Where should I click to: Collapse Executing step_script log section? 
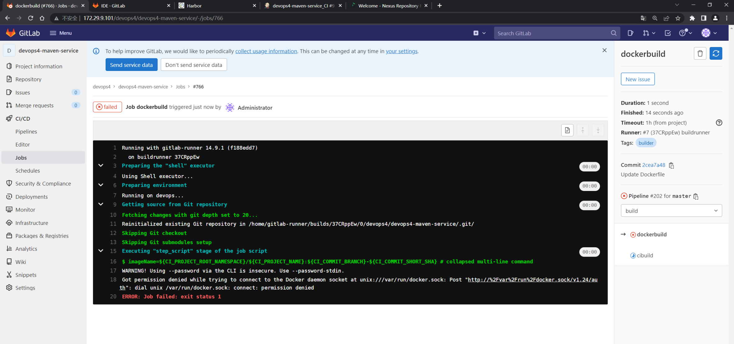tap(101, 251)
